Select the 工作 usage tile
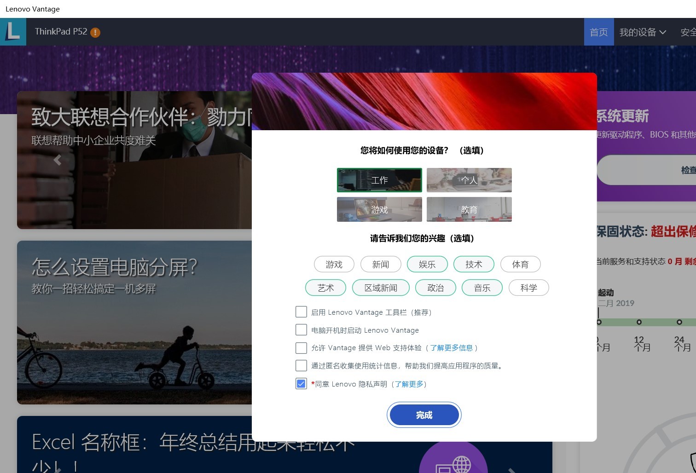The image size is (696, 473). 379,180
